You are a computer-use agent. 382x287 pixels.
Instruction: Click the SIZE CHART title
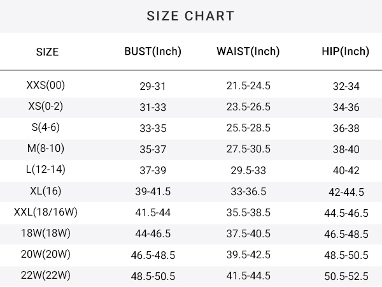[190, 16]
